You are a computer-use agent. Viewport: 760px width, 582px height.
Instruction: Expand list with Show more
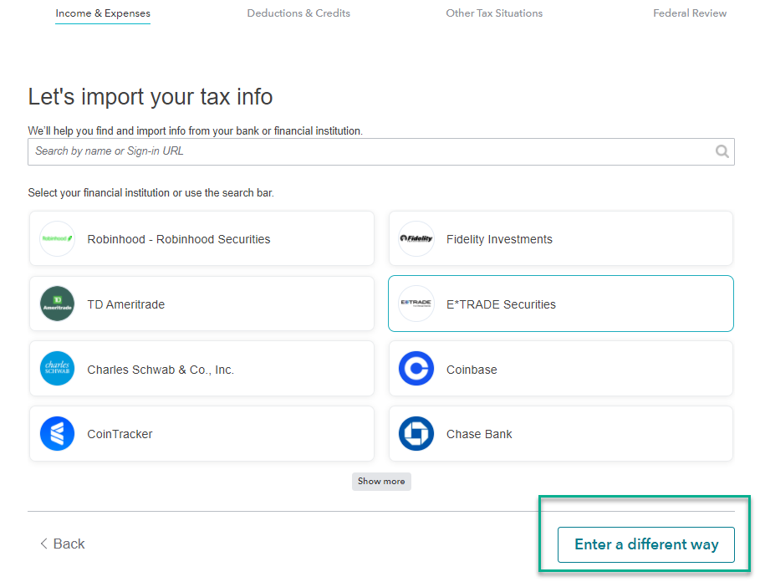(x=381, y=481)
